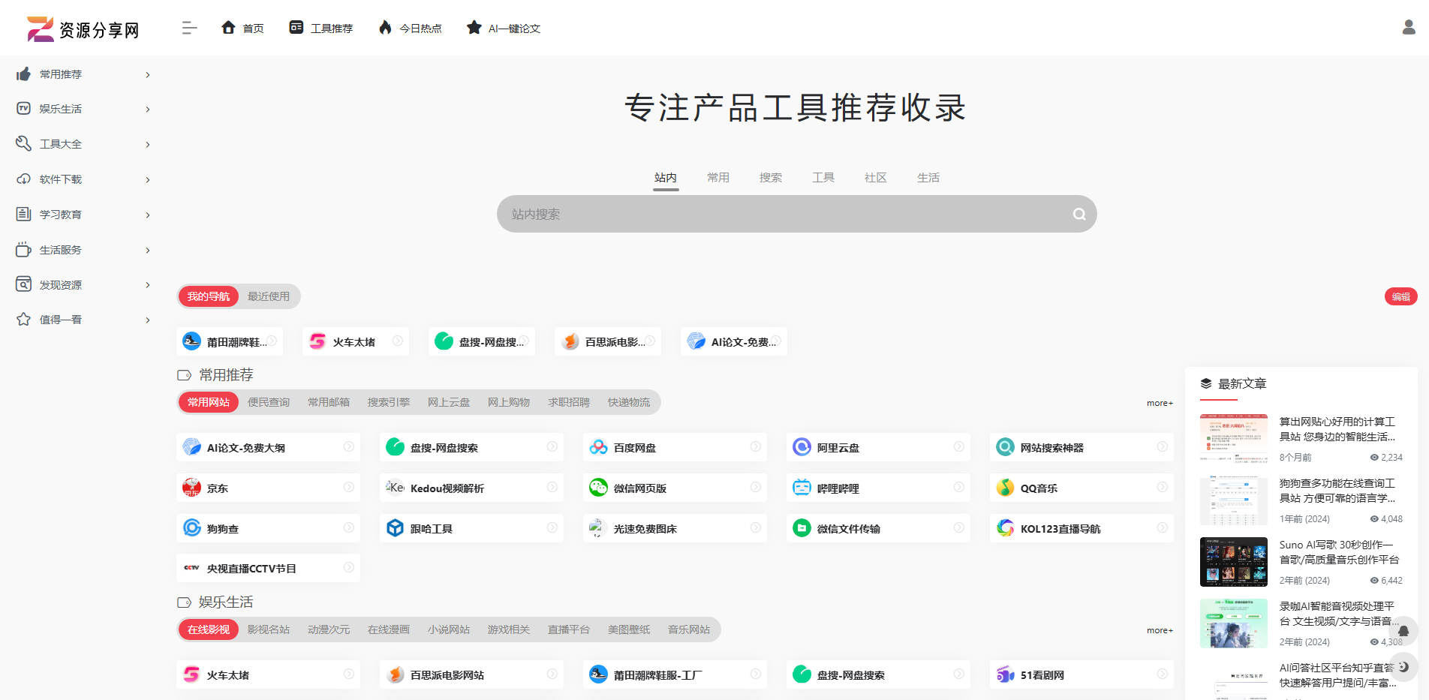
Task: Click the search magnifier icon
Action: tap(1079, 214)
